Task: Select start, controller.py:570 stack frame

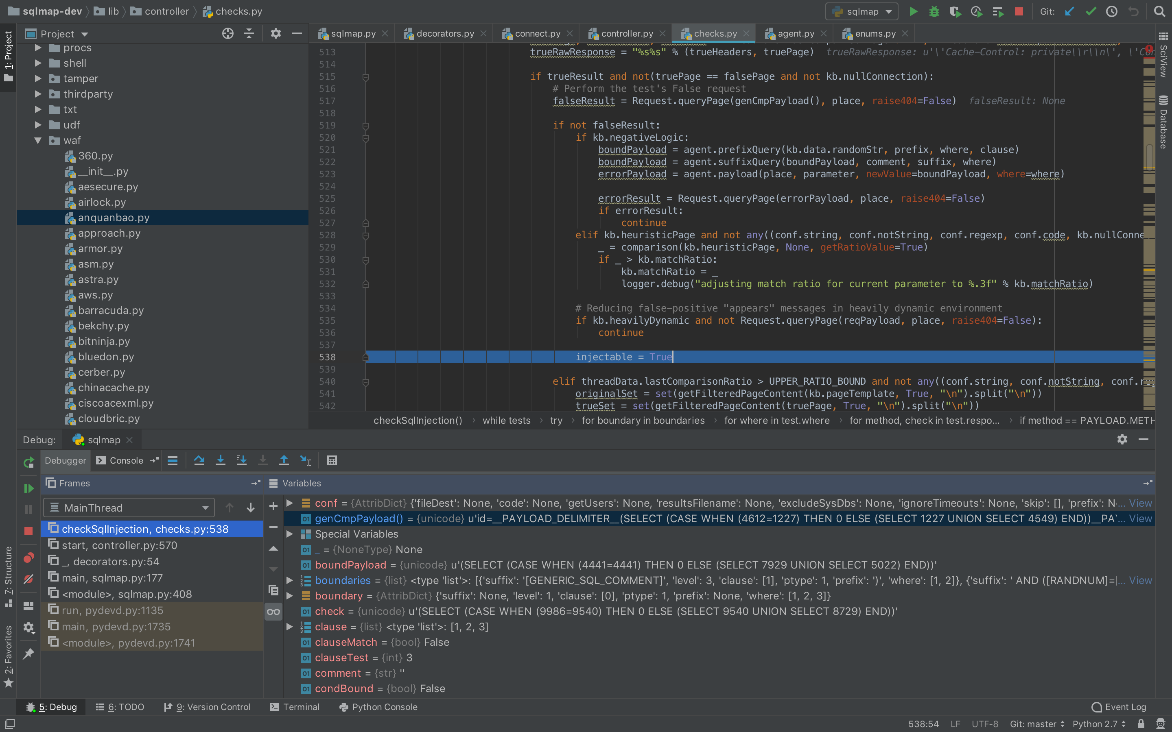Action: [x=119, y=545]
